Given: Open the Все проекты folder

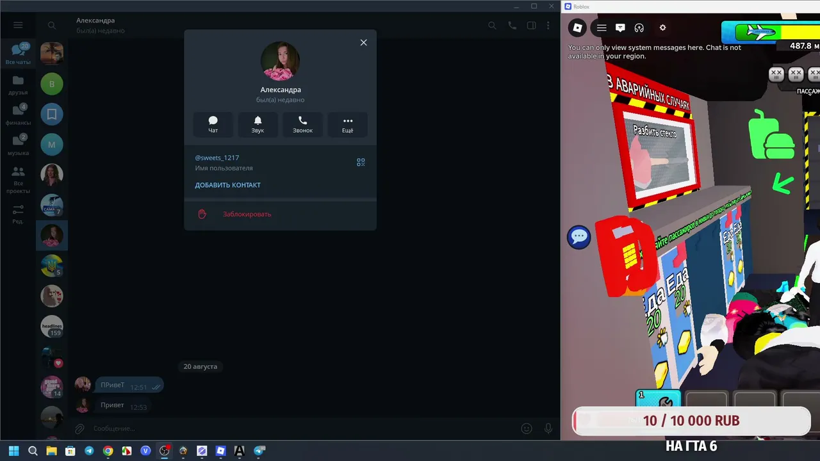Looking at the screenshot, I should pos(18,179).
